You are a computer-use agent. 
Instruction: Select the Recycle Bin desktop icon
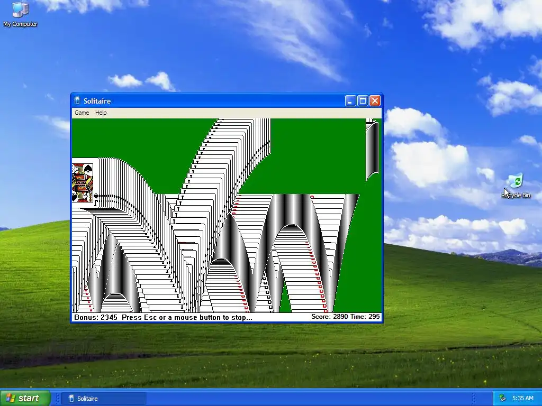pos(516,186)
